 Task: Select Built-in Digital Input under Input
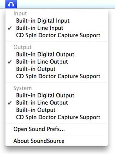57,21
